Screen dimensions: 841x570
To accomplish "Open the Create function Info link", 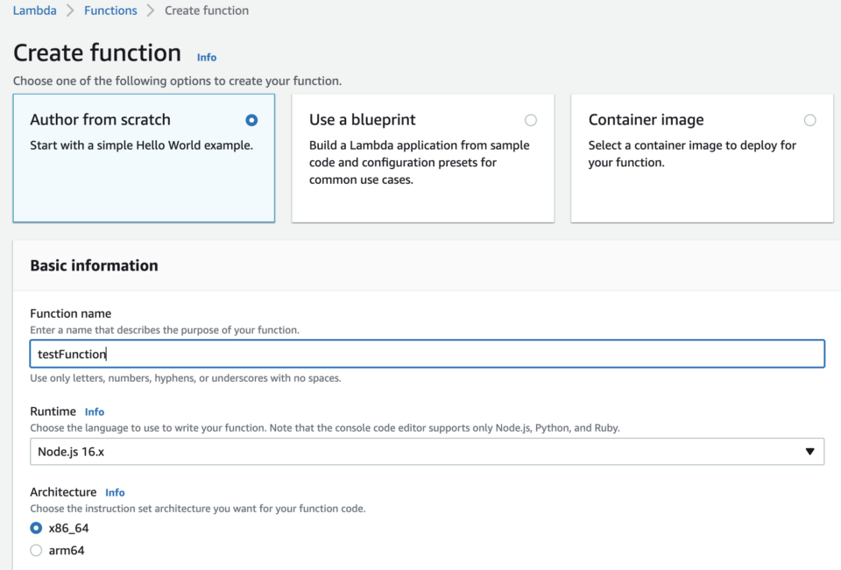I will [207, 57].
